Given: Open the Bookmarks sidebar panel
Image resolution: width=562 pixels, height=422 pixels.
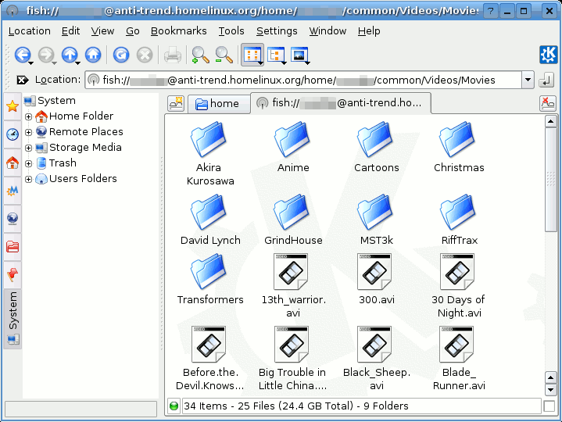Looking at the screenshot, I should click(13, 106).
